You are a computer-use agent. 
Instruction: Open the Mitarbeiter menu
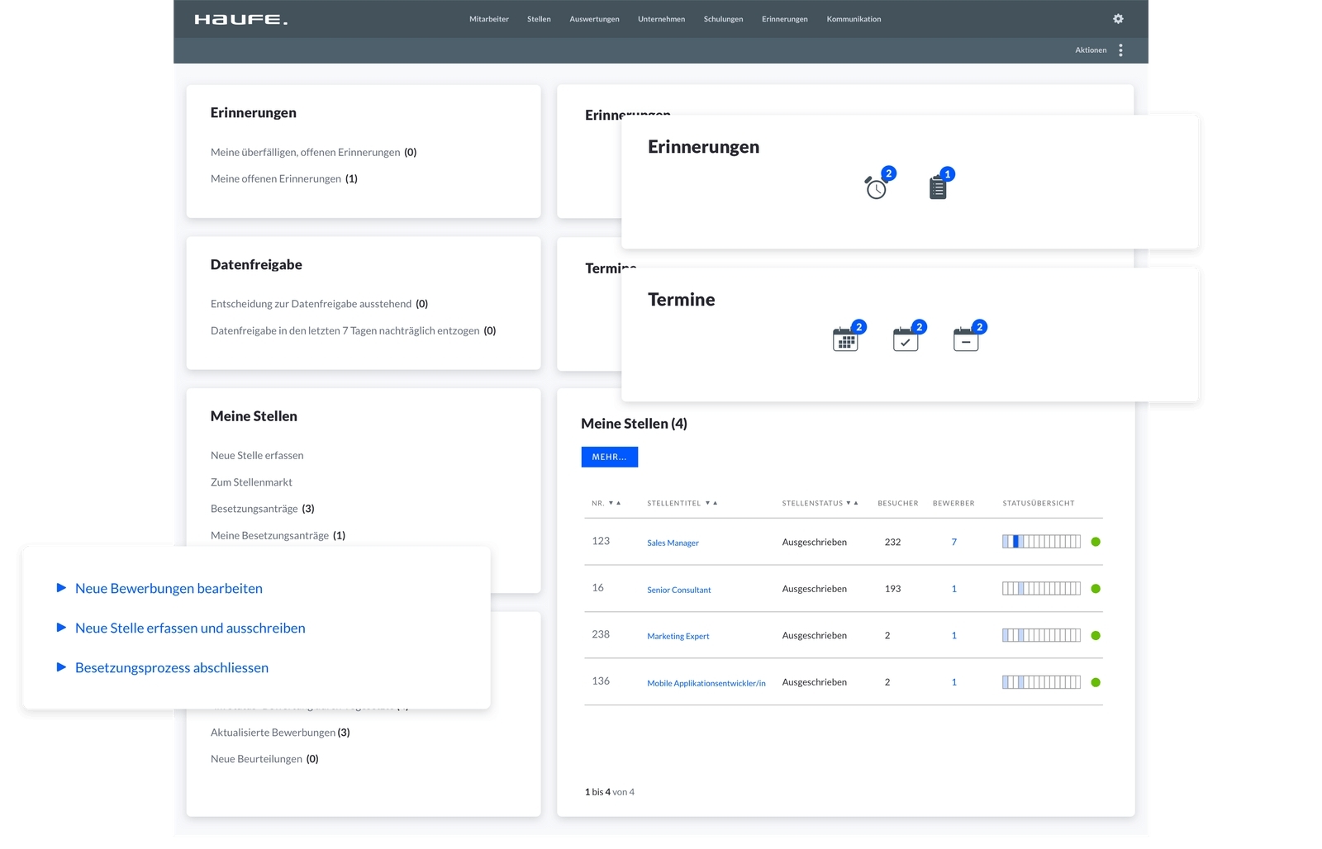pos(489,19)
